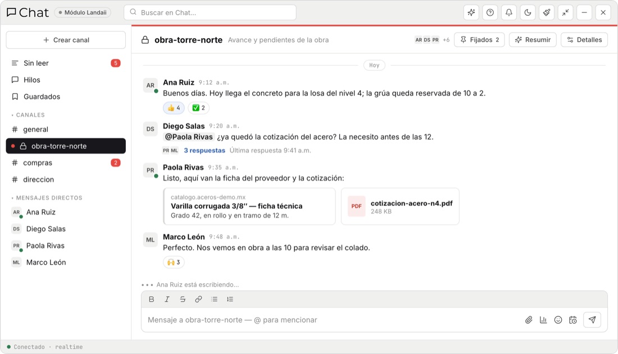Collapse the MENSAJES DIRECTOS section

point(47,198)
